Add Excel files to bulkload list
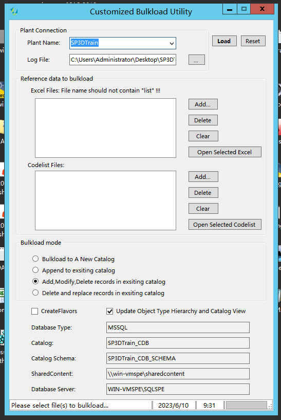Screen dimensions: 281x420 click(x=203, y=104)
